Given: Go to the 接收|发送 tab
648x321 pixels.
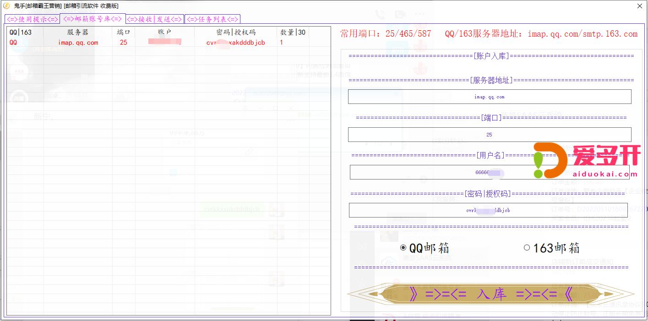Looking at the screenshot, I should [155, 19].
